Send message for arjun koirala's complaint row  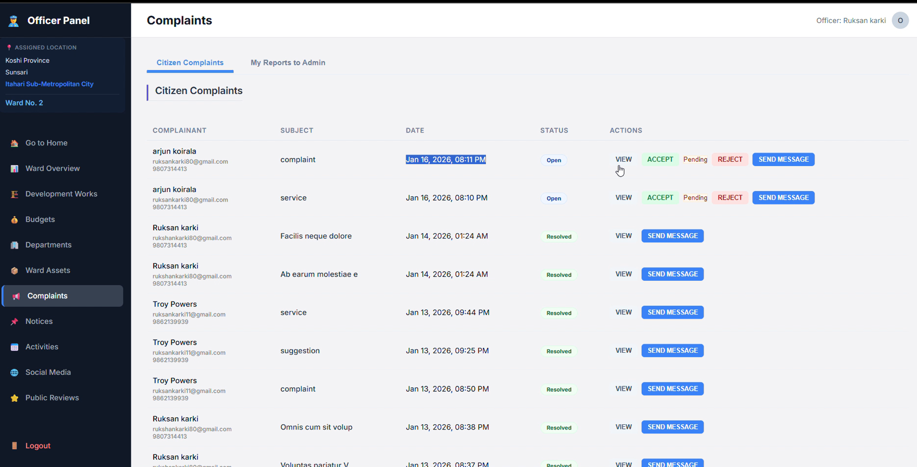pyautogui.click(x=783, y=159)
